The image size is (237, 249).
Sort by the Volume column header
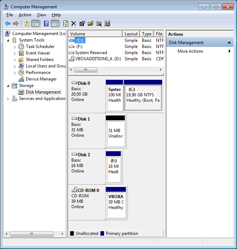click(95, 34)
